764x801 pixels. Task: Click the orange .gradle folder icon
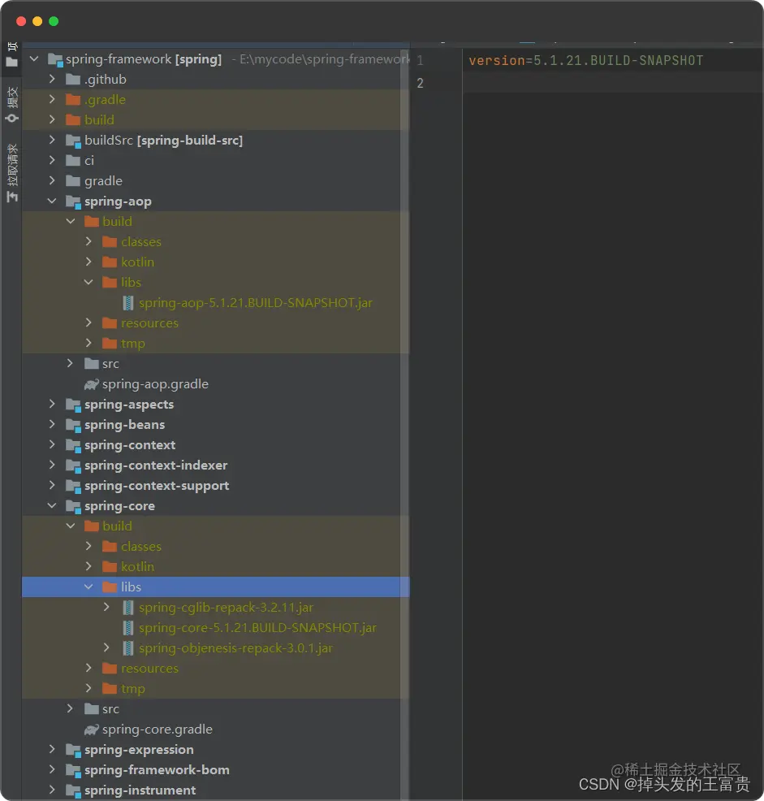(x=73, y=100)
